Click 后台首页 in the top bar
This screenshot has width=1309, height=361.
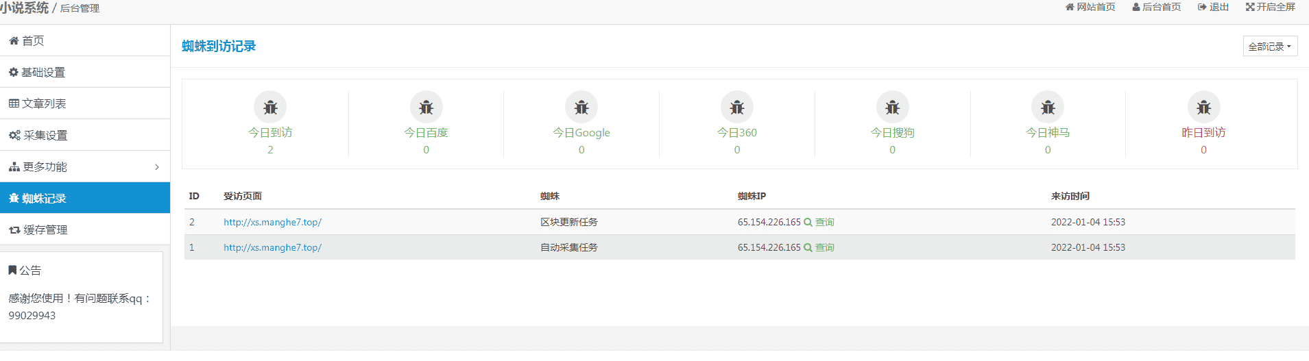tap(1156, 7)
